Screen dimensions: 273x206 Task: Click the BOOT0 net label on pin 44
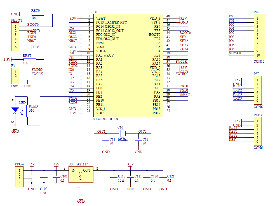click(x=185, y=32)
